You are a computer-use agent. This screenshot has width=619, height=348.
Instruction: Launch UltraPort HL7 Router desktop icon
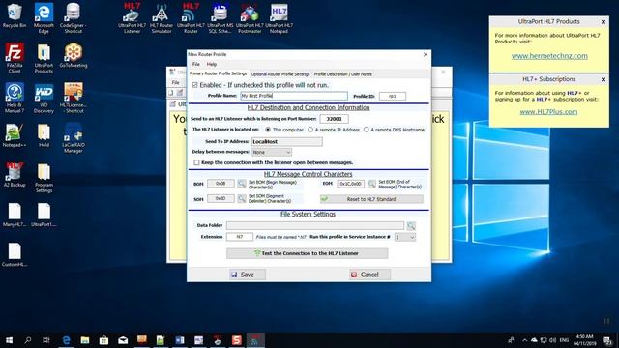191,17
